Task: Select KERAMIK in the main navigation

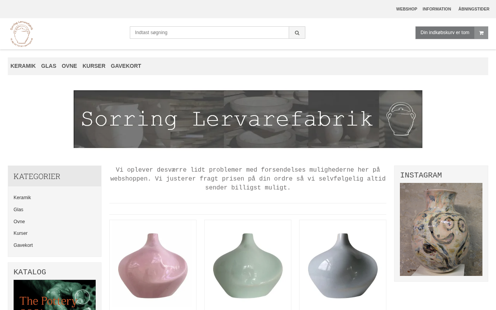Action: point(23,66)
